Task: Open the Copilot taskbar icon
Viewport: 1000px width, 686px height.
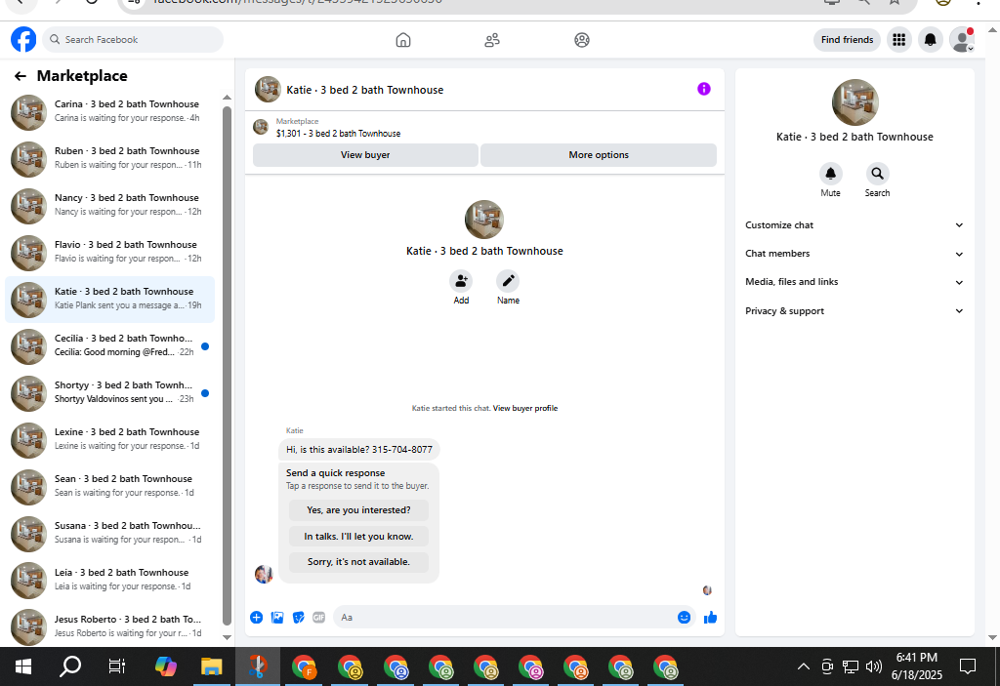Action: point(166,666)
